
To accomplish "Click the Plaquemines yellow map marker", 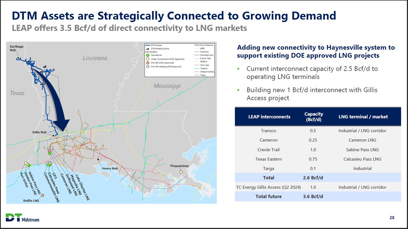I will (x=181, y=172).
